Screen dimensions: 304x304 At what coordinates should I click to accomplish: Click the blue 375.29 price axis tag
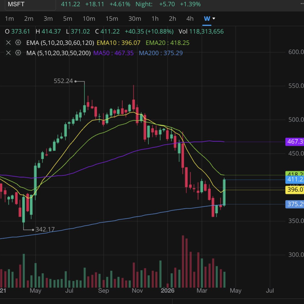tap(295, 204)
